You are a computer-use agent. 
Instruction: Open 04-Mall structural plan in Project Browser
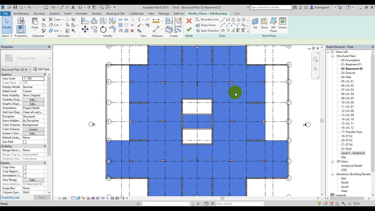[x=346, y=77]
